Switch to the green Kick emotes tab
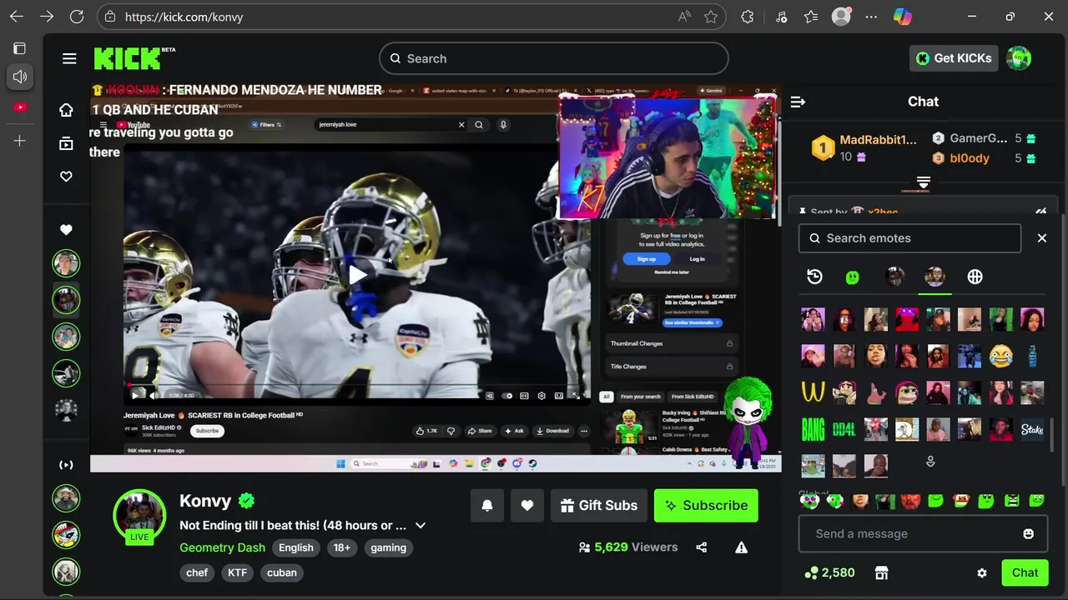Viewport: 1068px width, 600px height. [852, 277]
